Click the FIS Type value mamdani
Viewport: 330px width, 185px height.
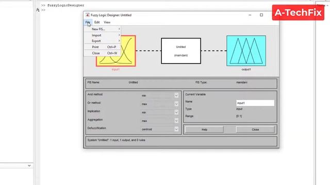pyautogui.click(x=242, y=82)
